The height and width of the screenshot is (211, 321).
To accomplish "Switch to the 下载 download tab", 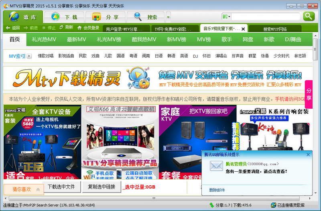I will [64, 17].
